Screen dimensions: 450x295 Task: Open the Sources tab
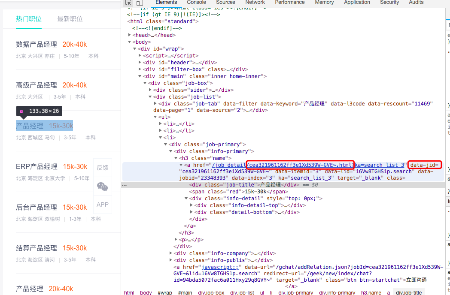coord(225,2)
